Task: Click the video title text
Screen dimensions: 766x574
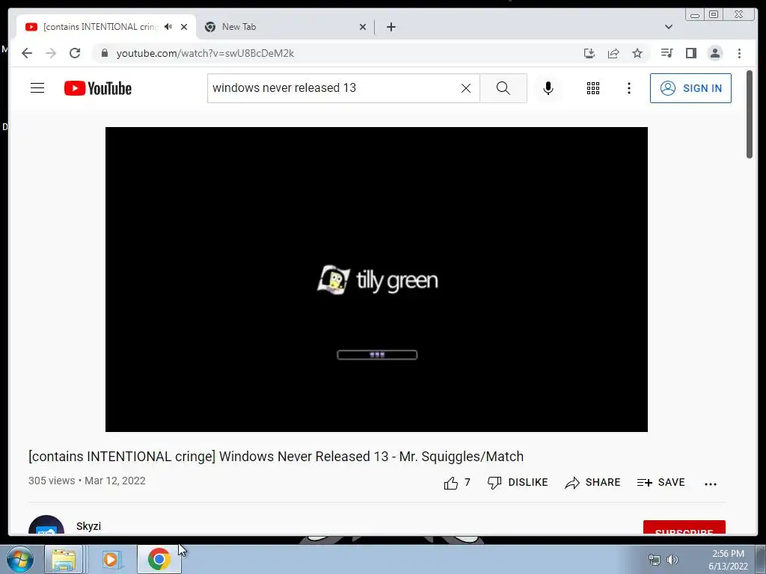Action: point(276,457)
